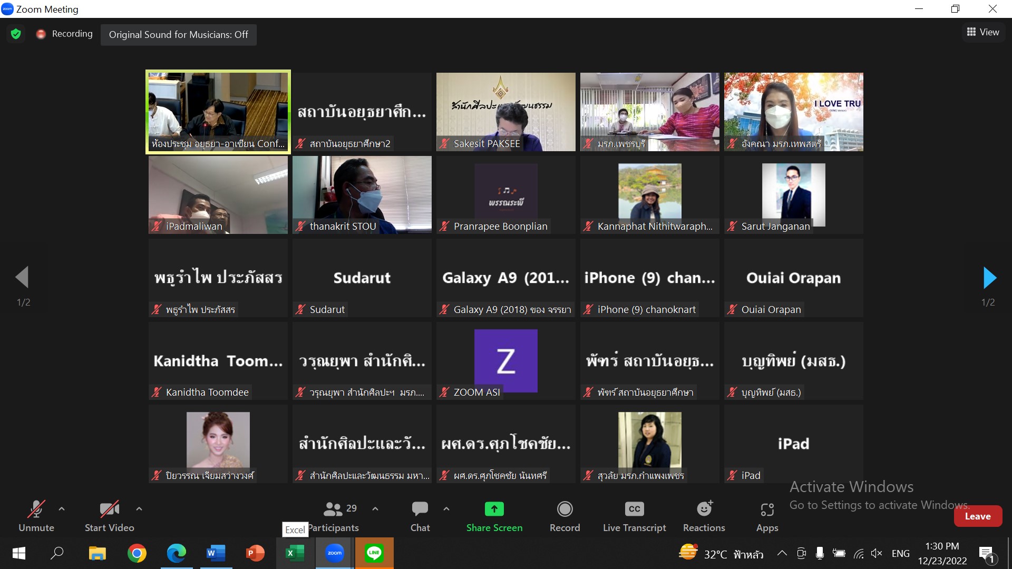This screenshot has width=1012, height=569.
Task: Switch to PowerPoint from taskbar
Action: click(x=256, y=553)
